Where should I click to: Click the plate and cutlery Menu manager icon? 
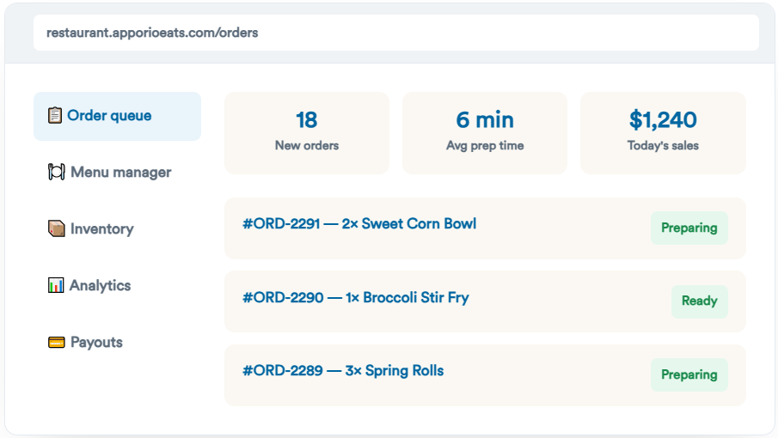56,172
